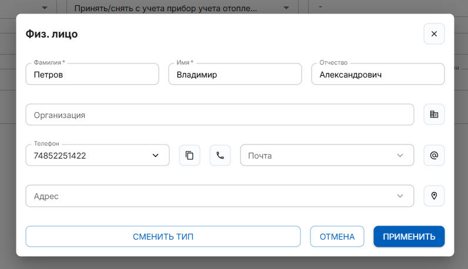Viewport: 468px width, 269px height.
Task: Open the background Принять/снять с учета dropdown
Action: pyautogui.click(x=182, y=8)
